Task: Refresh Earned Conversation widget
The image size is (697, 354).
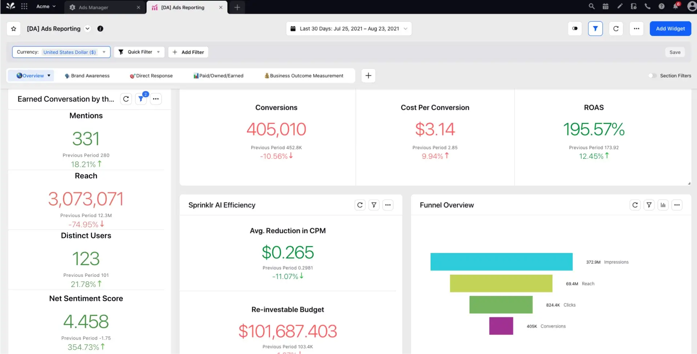Action: tap(126, 99)
